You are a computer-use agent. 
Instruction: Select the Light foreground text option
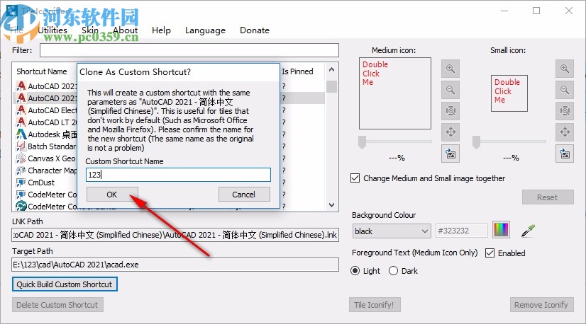point(355,271)
